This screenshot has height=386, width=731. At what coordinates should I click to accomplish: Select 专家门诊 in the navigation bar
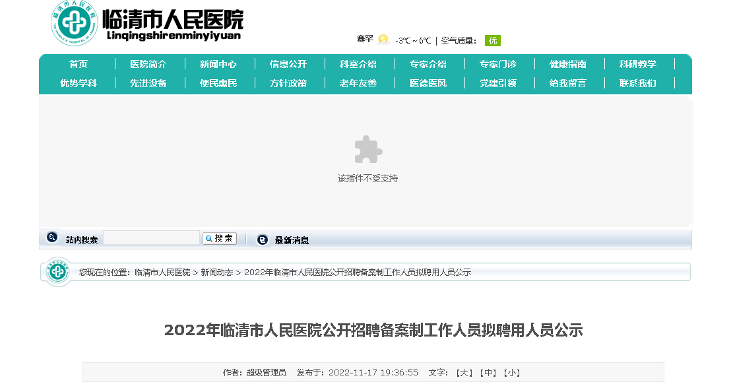pos(497,64)
